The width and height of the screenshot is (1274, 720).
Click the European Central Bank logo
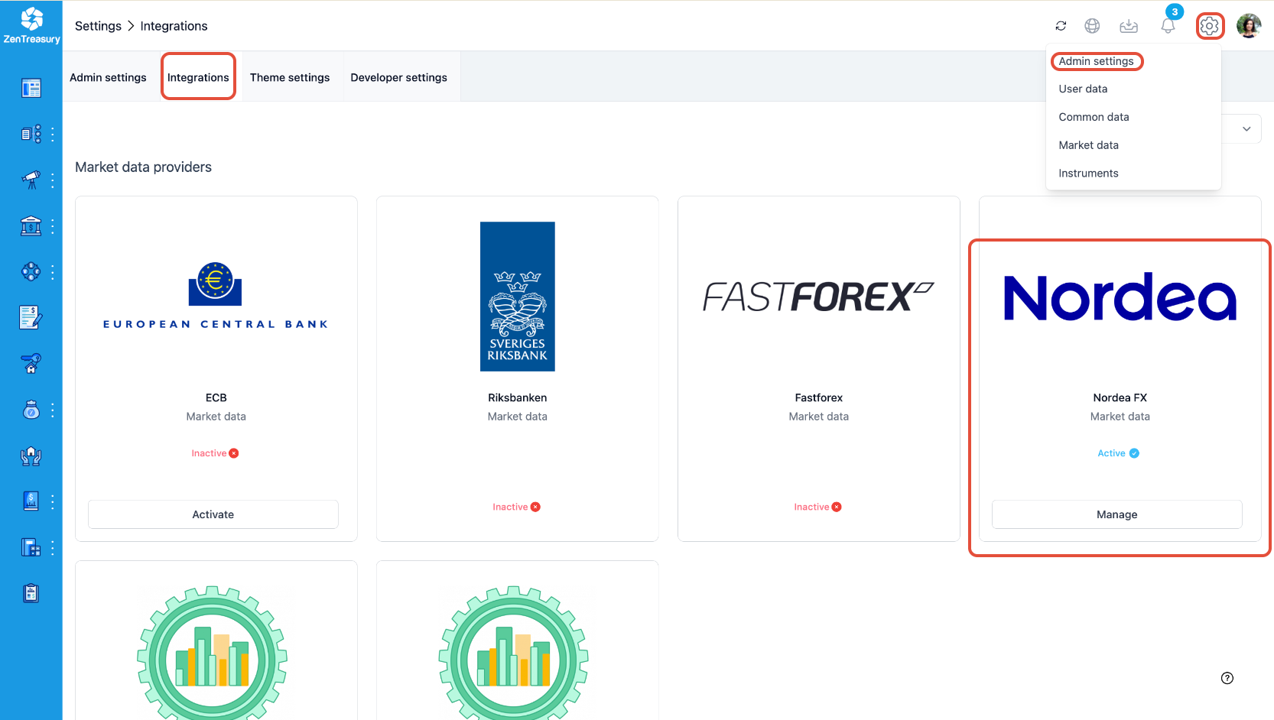(x=216, y=296)
